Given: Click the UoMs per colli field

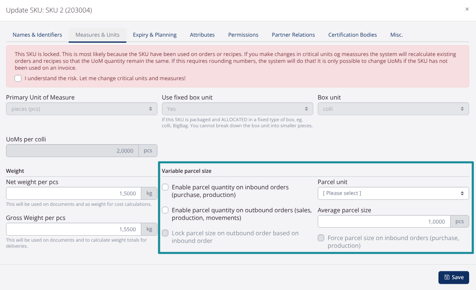Looking at the screenshot, I should click(73, 151).
